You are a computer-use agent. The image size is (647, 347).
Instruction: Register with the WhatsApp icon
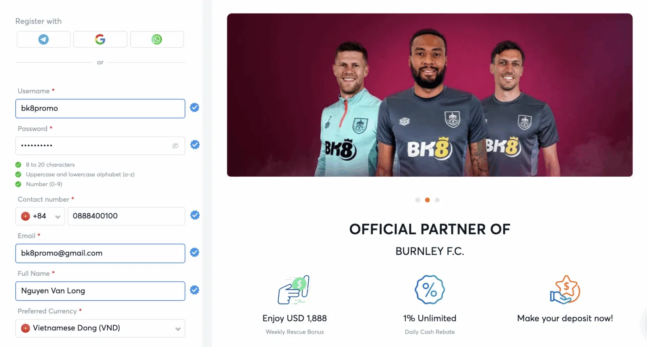[x=157, y=39]
